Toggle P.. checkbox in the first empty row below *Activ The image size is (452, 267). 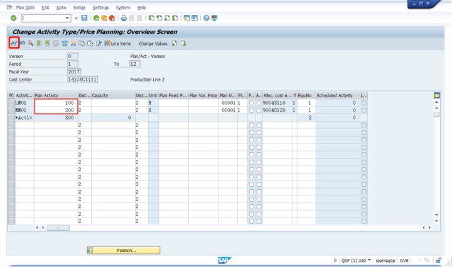(251, 125)
